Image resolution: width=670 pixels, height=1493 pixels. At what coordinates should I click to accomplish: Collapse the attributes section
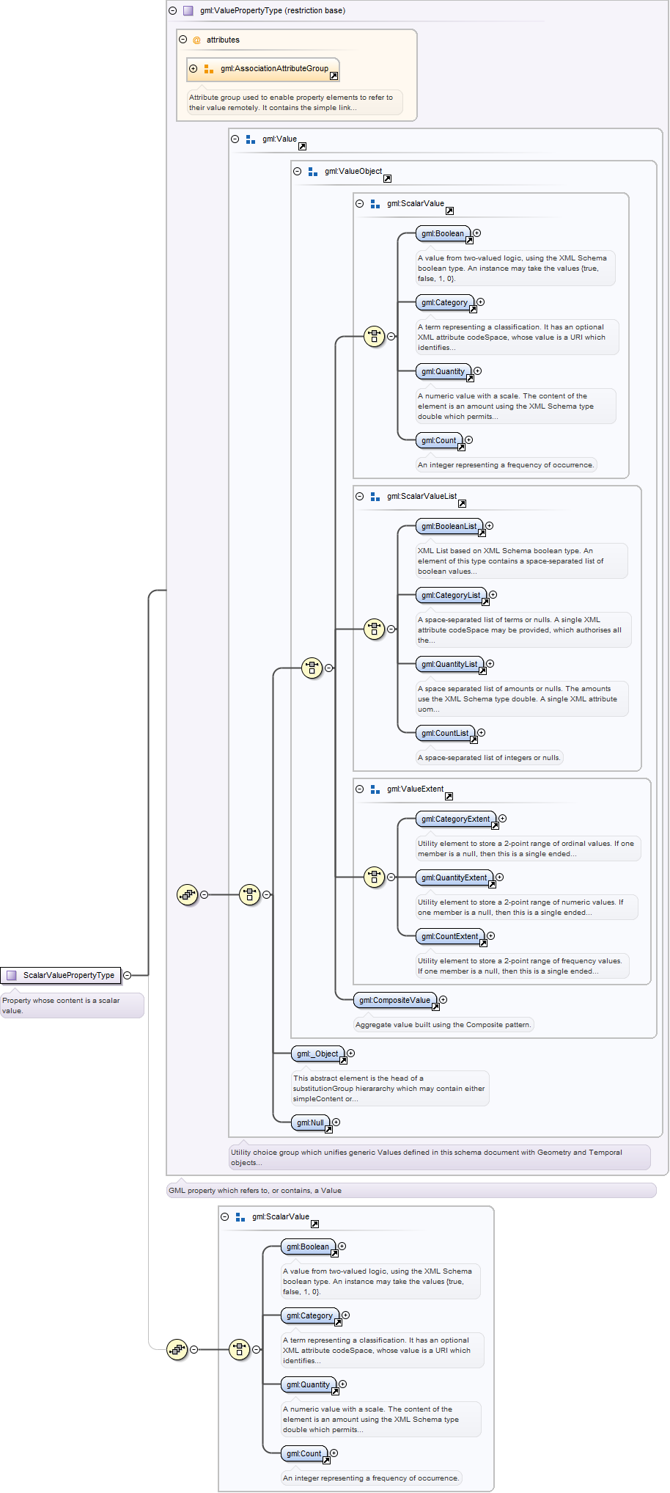point(183,40)
